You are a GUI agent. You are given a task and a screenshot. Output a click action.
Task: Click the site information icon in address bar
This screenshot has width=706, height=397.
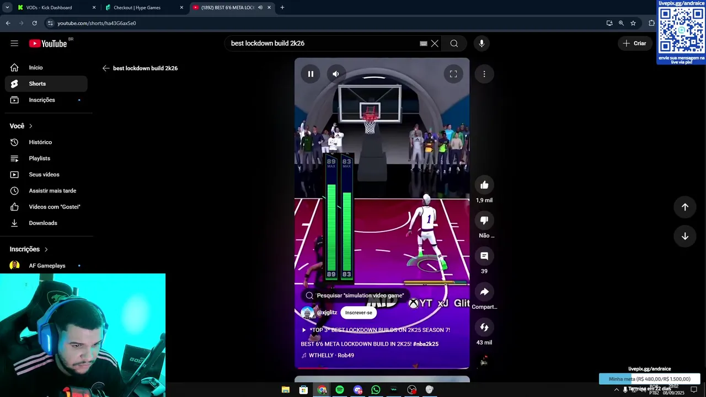[x=50, y=23]
